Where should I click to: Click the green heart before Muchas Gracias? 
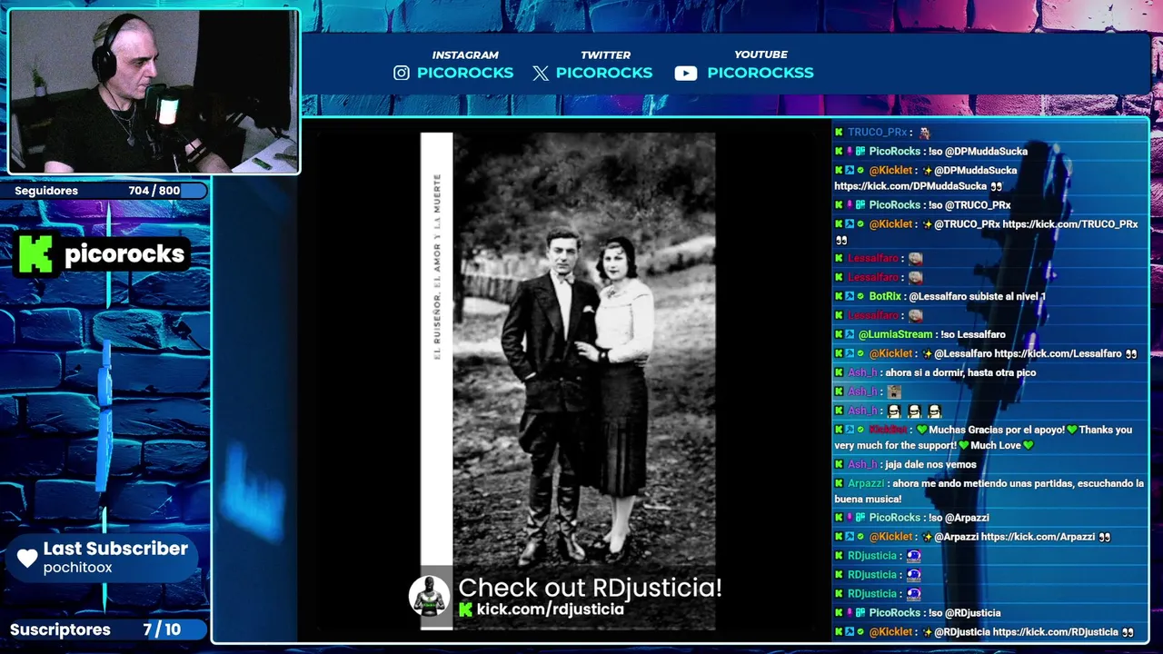point(921,430)
